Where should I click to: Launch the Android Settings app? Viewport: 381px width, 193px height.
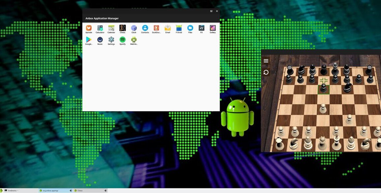tap(111, 40)
